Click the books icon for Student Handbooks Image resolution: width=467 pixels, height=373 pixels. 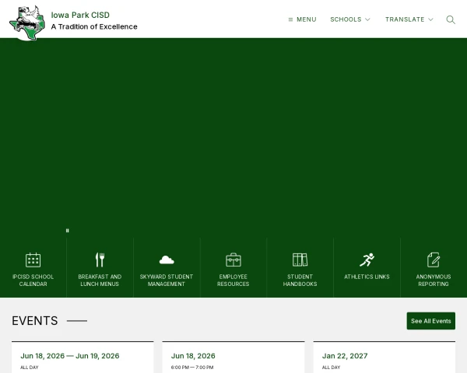coord(300,260)
